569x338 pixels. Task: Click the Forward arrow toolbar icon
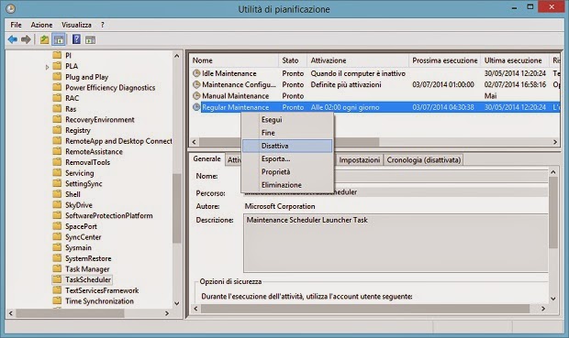point(26,39)
